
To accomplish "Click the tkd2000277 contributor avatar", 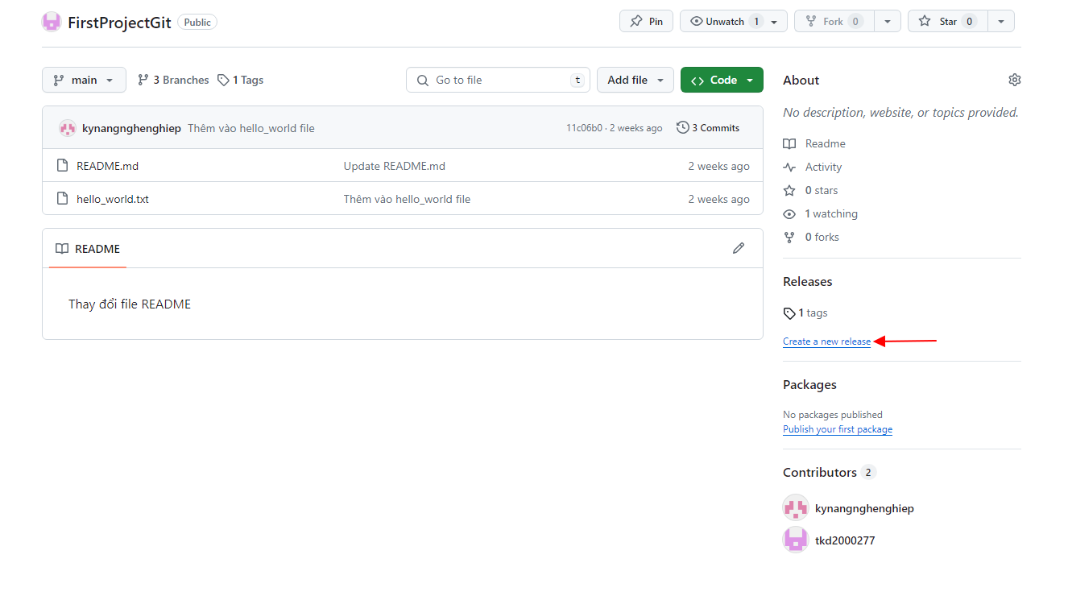I will click(796, 540).
